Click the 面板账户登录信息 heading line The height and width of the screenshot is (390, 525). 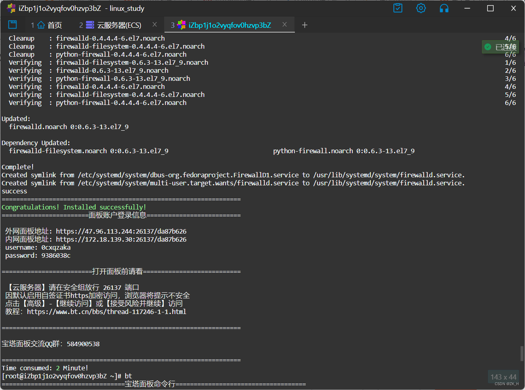[121, 215]
